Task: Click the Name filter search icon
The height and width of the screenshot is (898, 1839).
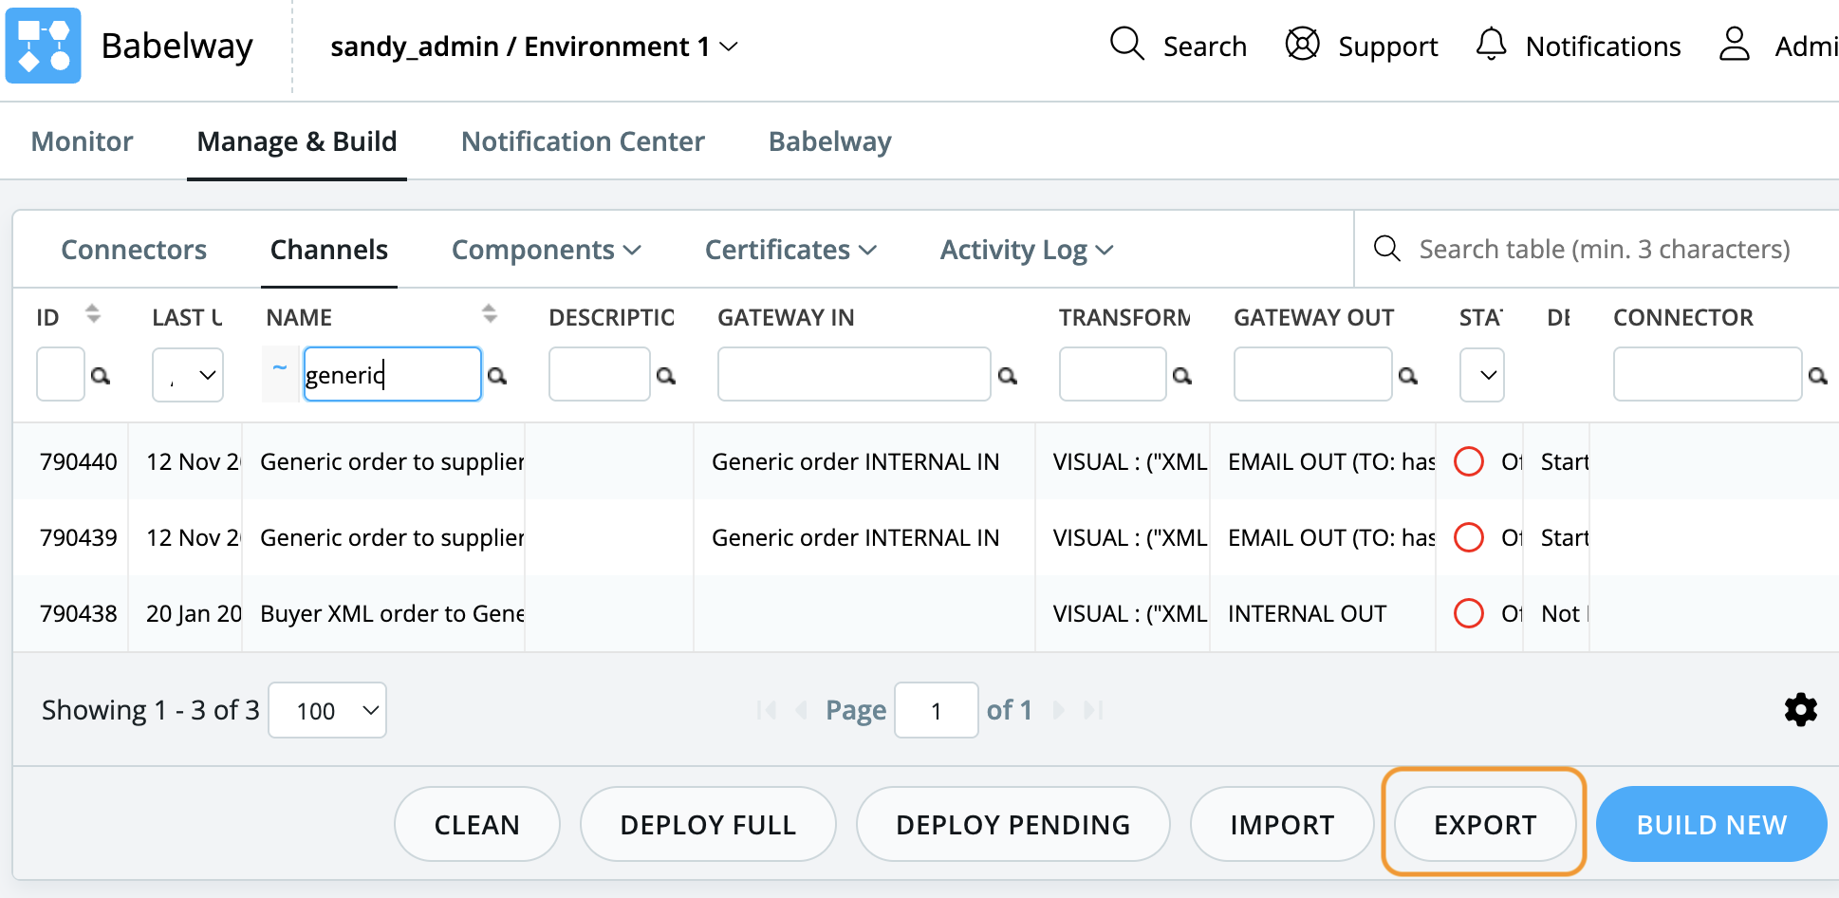Action: (x=496, y=376)
